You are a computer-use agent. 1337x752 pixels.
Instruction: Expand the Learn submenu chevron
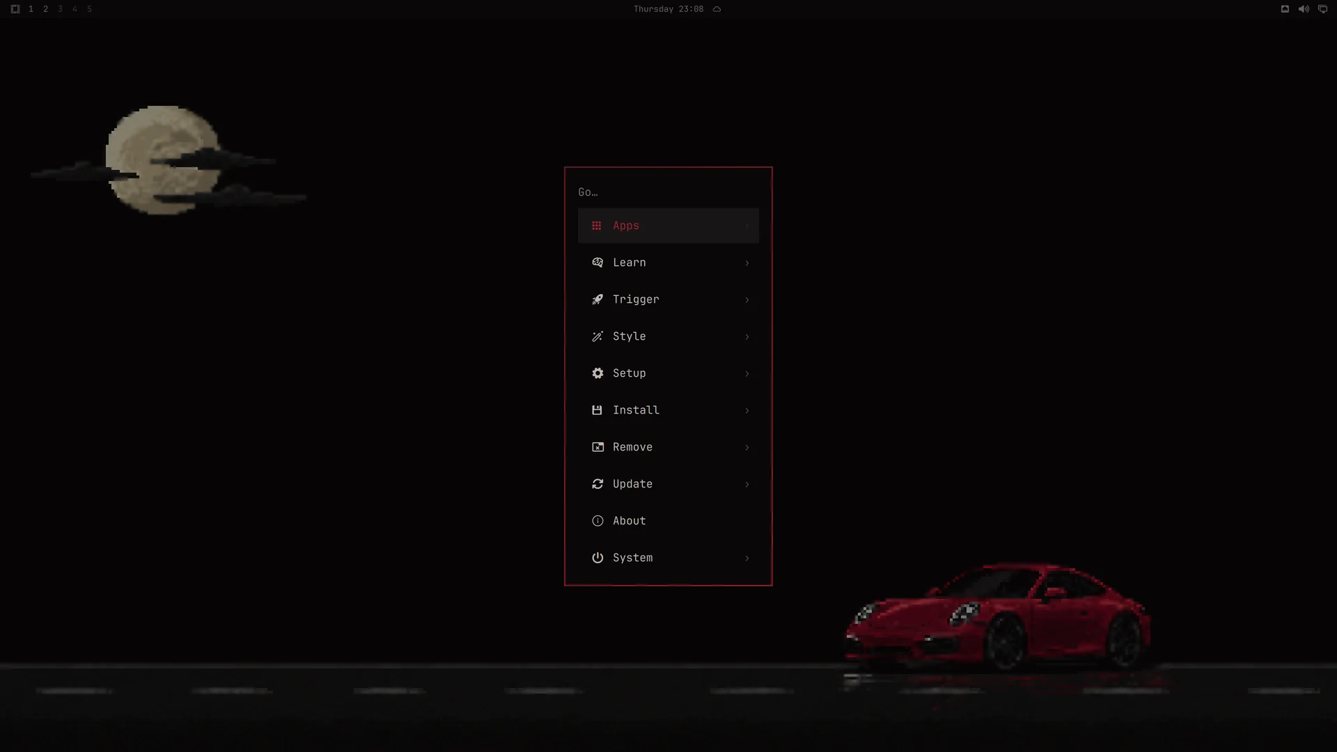pos(747,263)
